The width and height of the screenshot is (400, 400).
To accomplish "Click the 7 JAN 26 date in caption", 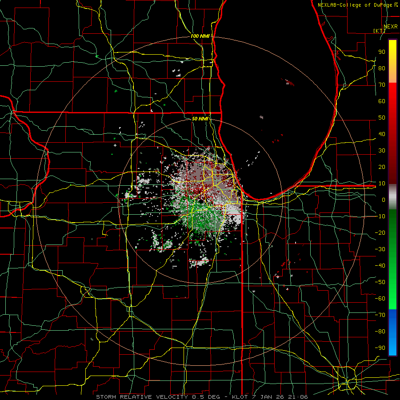I will pyautogui.click(x=268, y=397).
